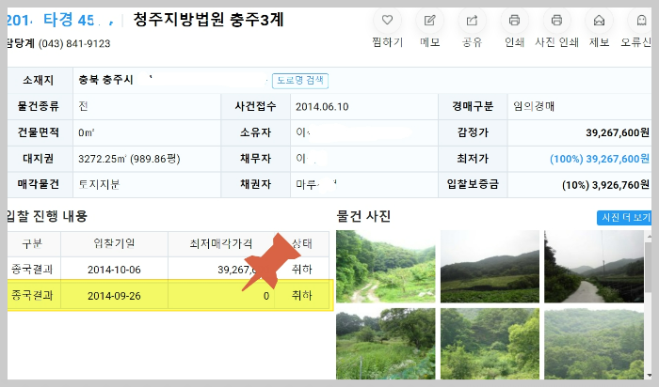Click the 종국결과 cell in the 2014-09-26 row
The image size is (659, 387).
pyautogui.click(x=32, y=296)
